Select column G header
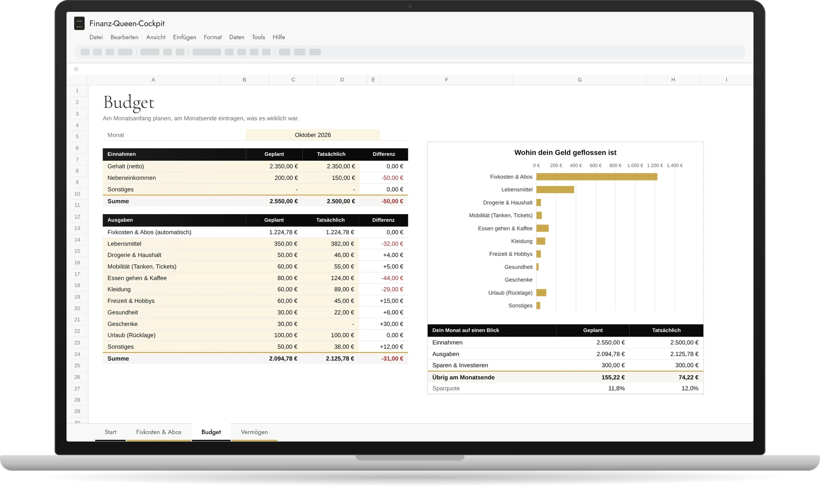 coord(580,80)
